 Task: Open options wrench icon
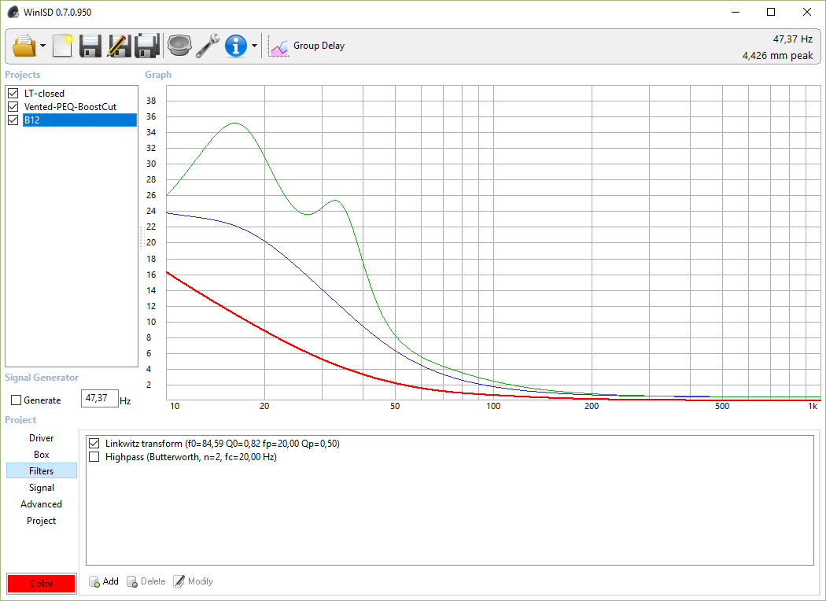tap(208, 46)
